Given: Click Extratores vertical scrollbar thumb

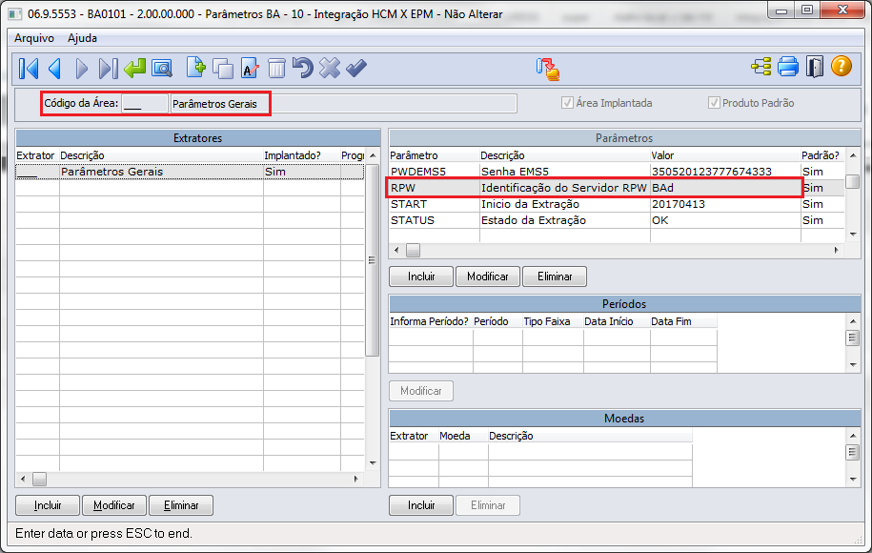Looking at the screenshot, I should pyautogui.click(x=372, y=260).
